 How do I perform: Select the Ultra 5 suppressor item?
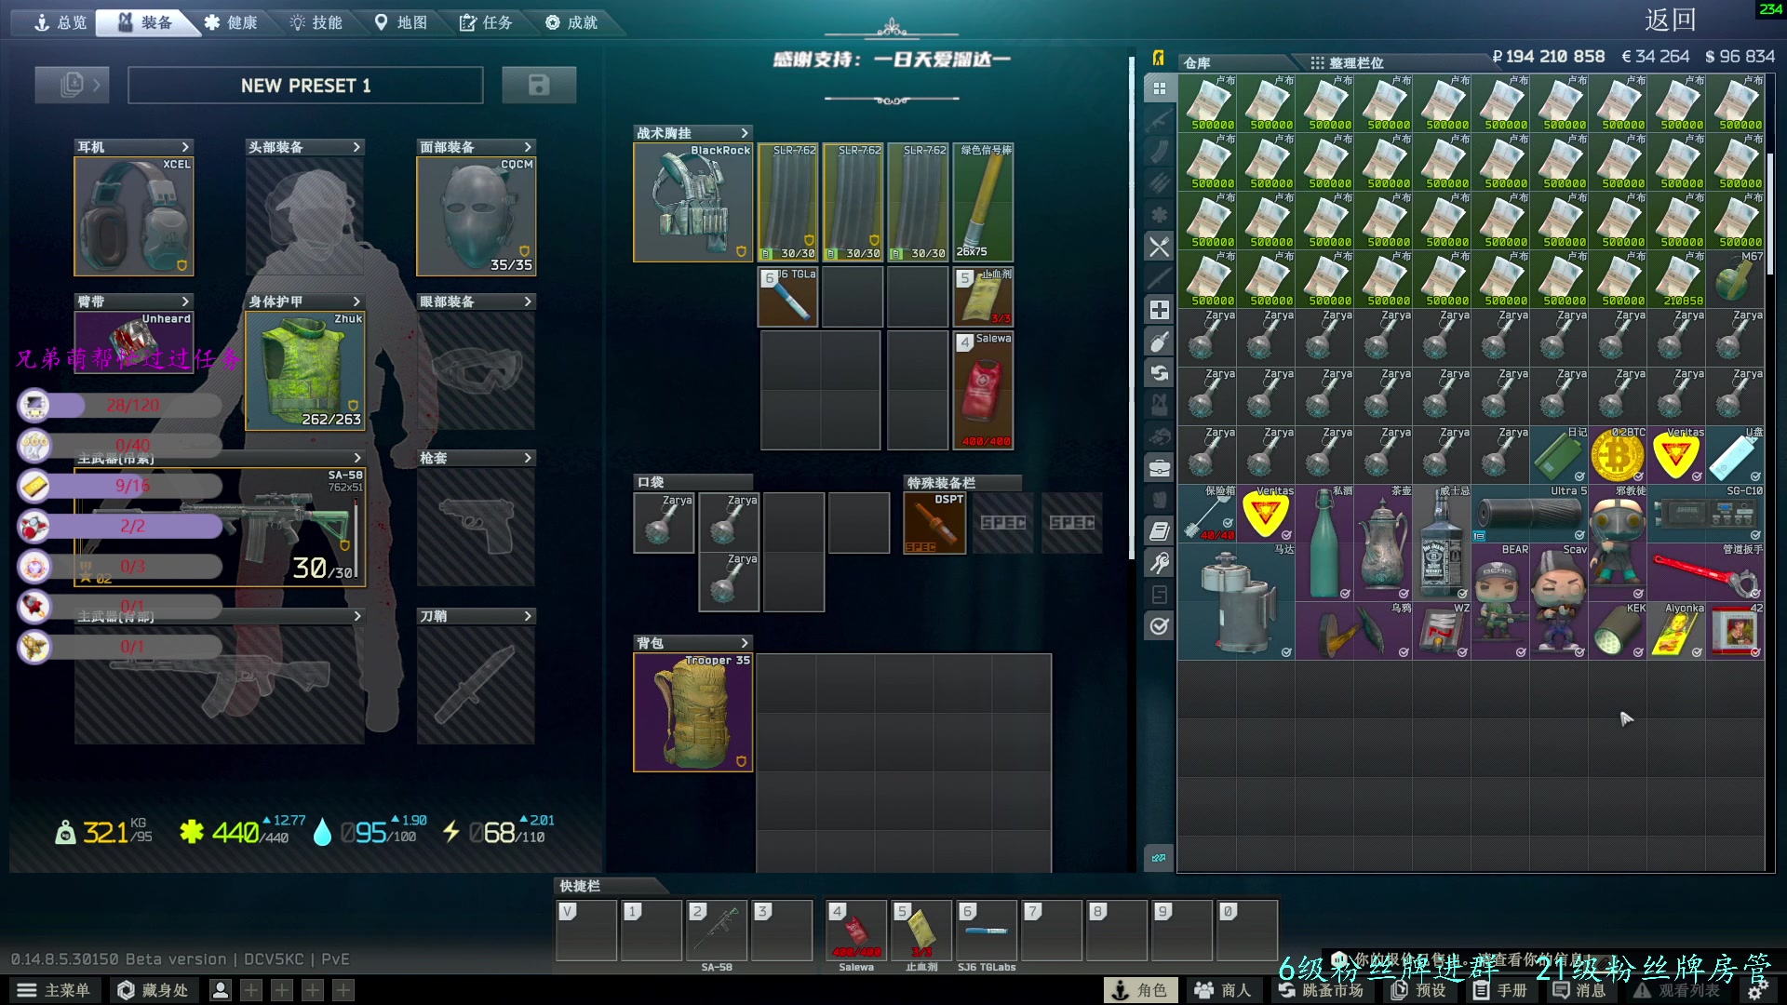pyautogui.click(x=1530, y=514)
